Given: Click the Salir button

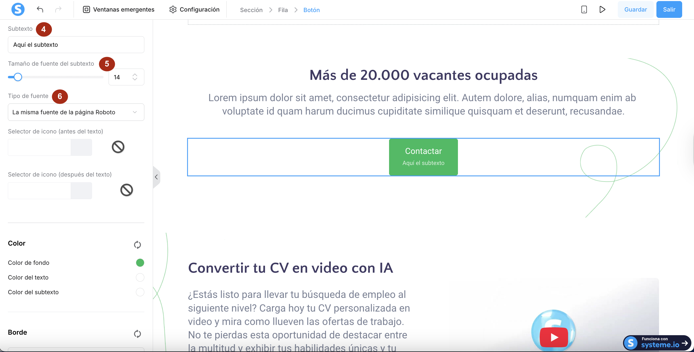Looking at the screenshot, I should click(x=669, y=9).
